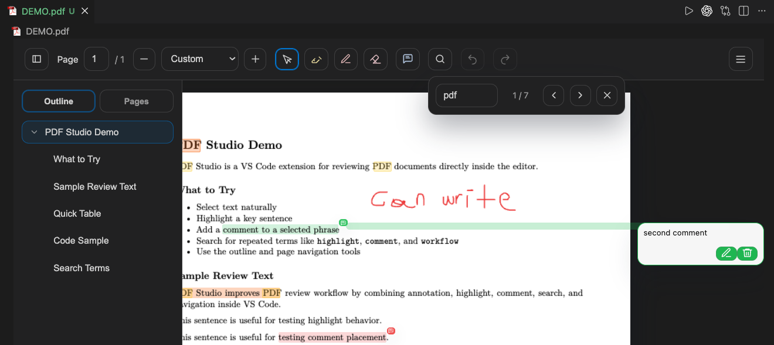774x345 pixels.
Task: Open More Actions ellipsis menu
Action: (762, 11)
